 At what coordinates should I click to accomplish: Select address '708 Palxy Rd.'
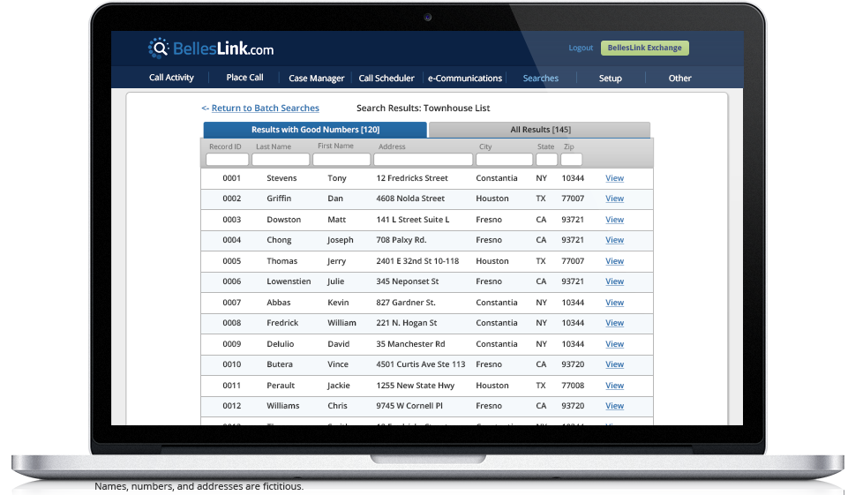[401, 240]
